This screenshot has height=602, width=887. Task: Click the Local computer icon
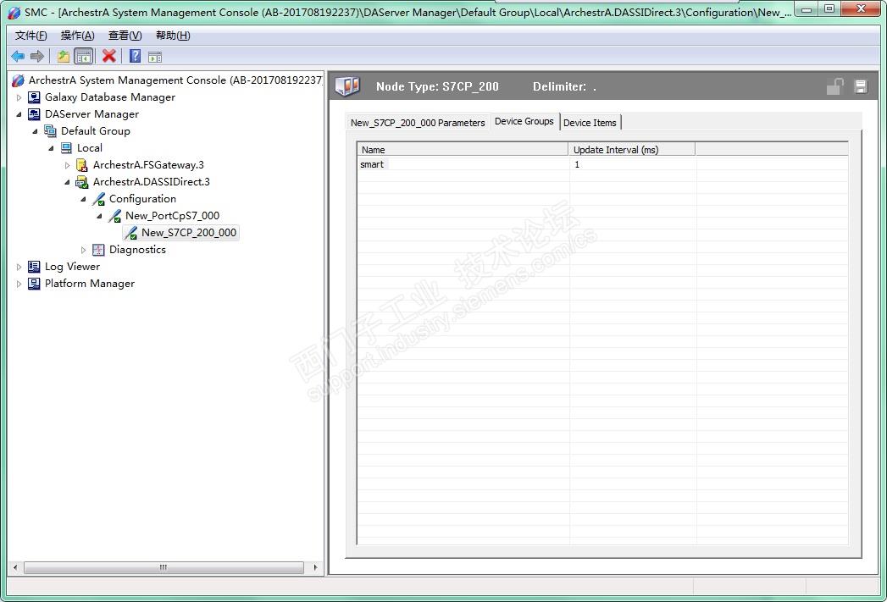[66, 148]
